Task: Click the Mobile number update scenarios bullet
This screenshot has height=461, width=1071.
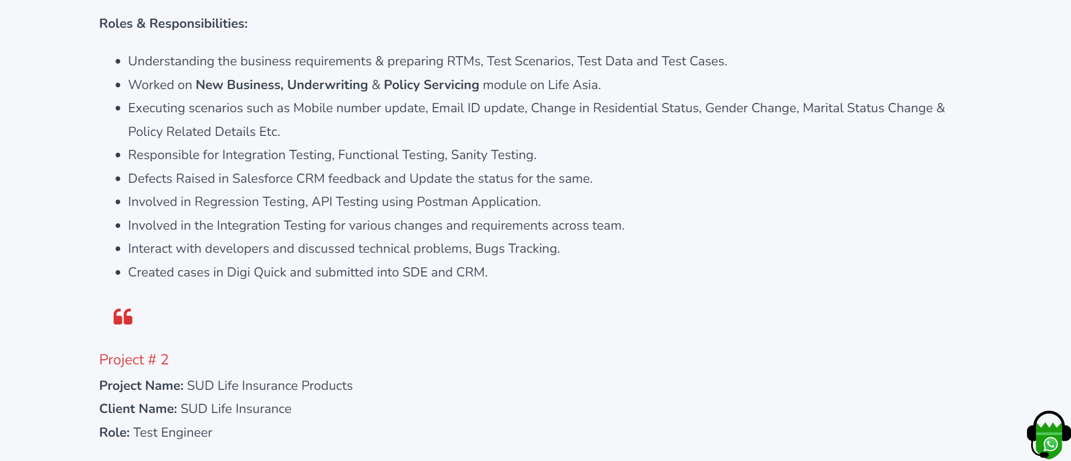Action: (536, 108)
